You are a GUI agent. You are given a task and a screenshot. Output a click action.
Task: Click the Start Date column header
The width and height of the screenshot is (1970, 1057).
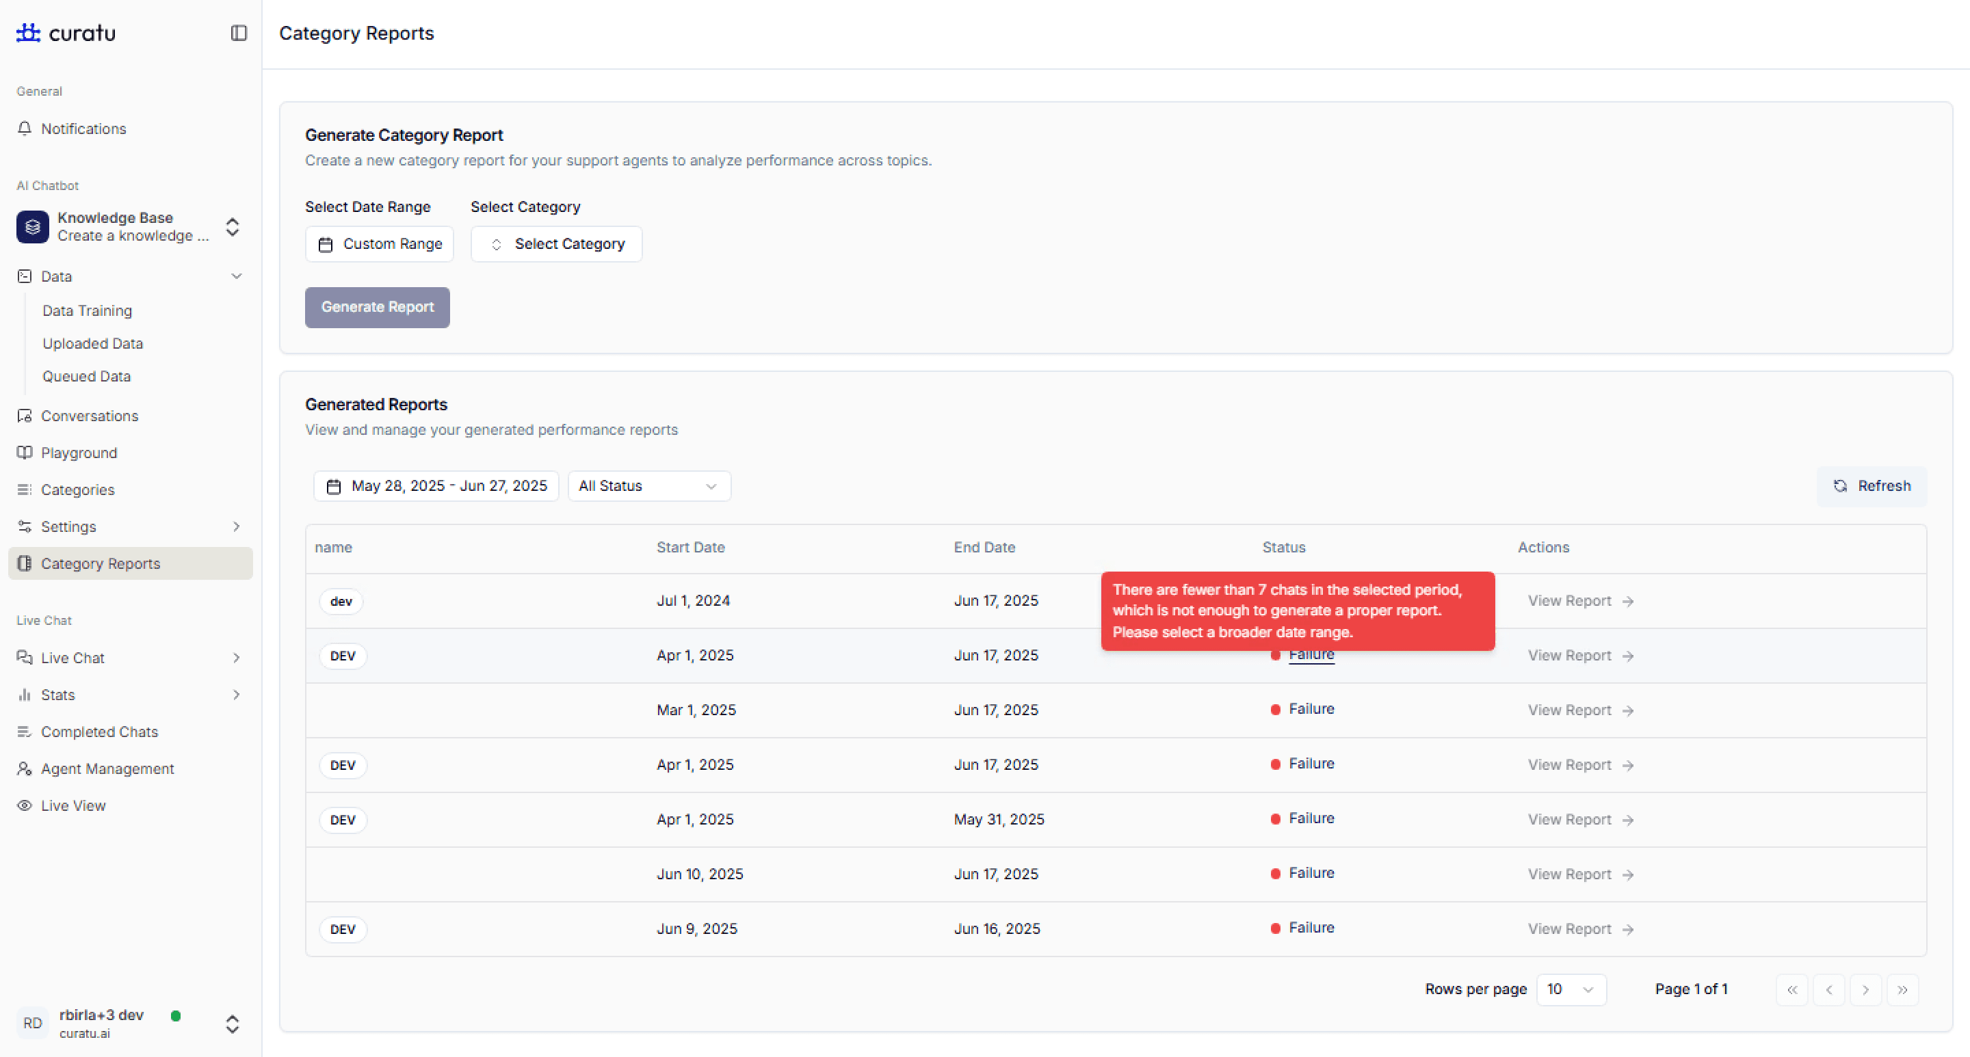pos(691,547)
